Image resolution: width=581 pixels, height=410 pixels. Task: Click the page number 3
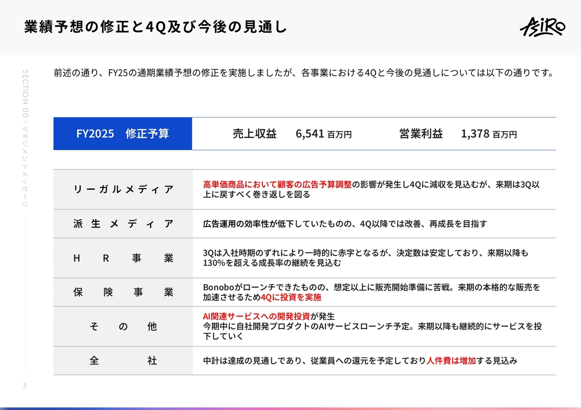(25, 386)
